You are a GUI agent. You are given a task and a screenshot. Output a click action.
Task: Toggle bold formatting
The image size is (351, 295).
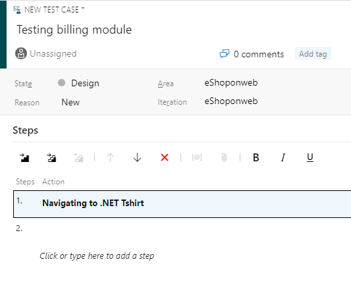pyautogui.click(x=256, y=157)
